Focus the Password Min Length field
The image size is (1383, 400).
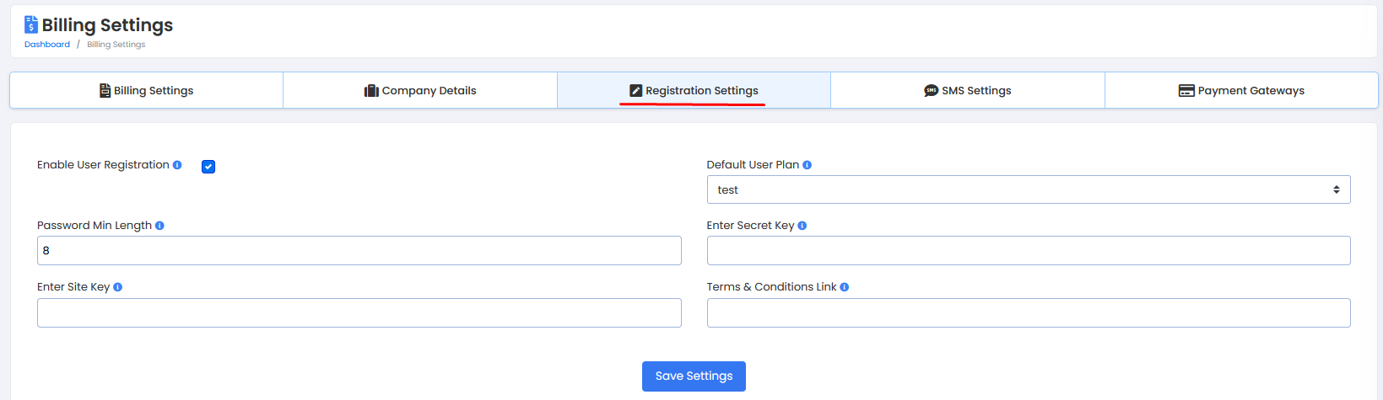(x=359, y=250)
